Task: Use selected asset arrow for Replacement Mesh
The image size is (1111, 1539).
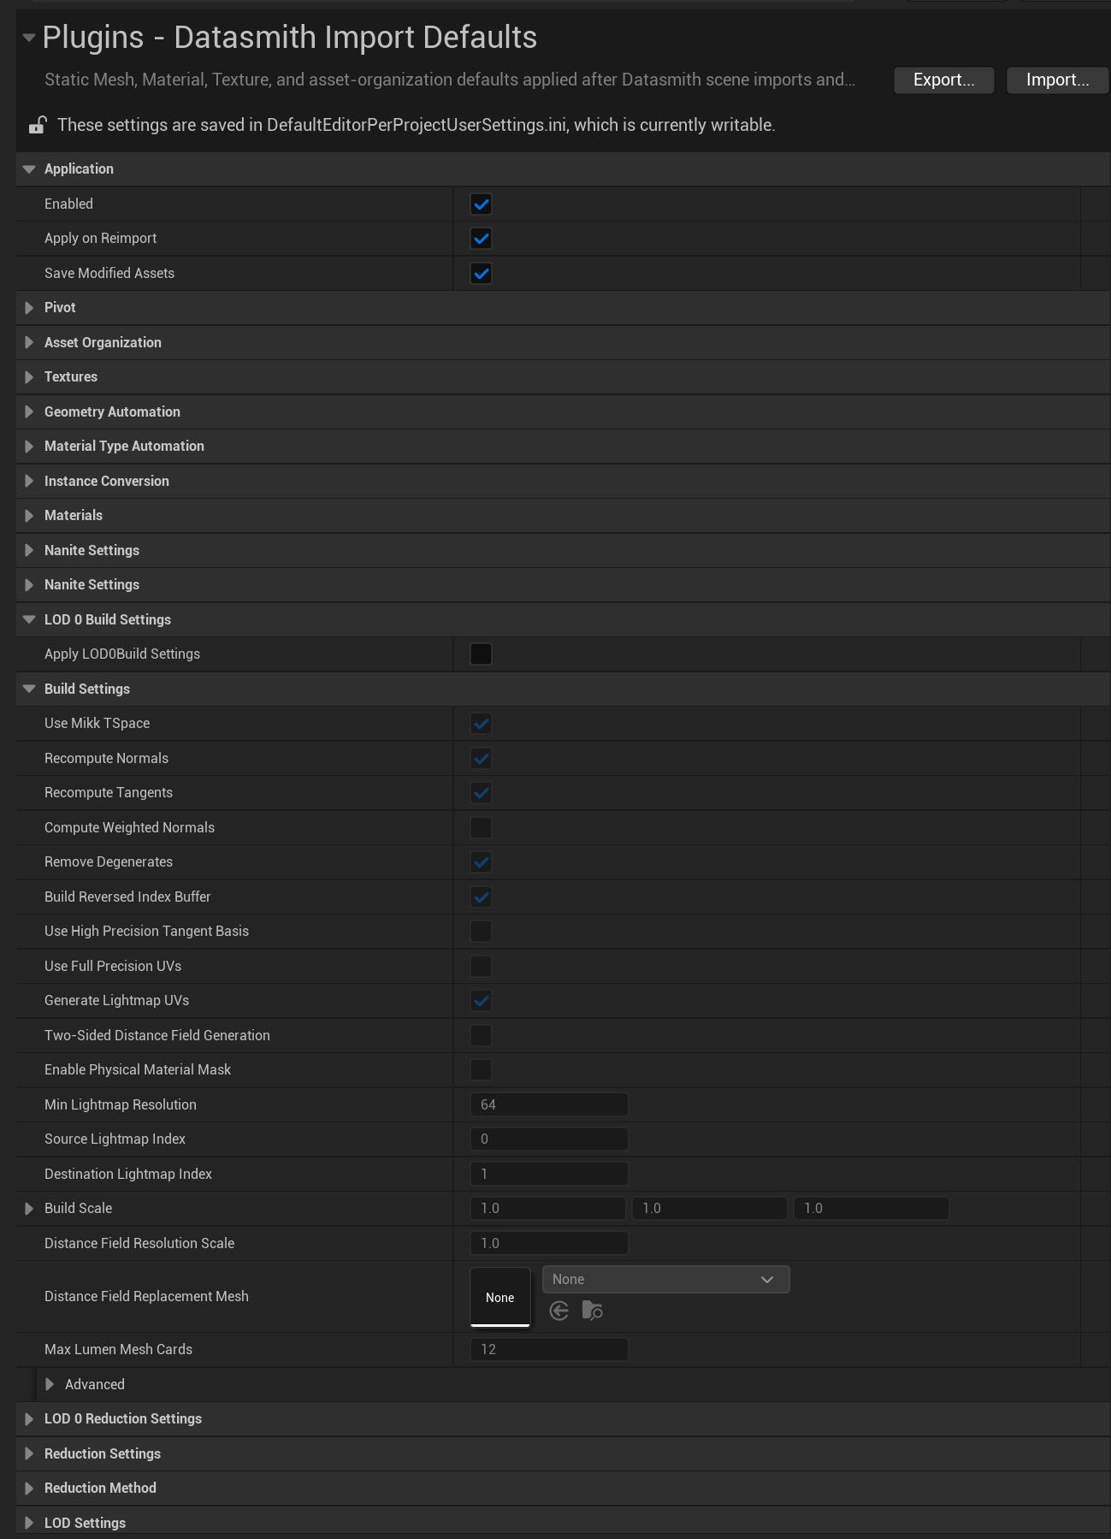Action: (559, 1311)
